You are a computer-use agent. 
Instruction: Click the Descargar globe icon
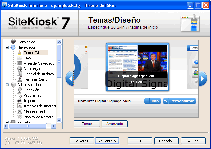coord(20,69)
